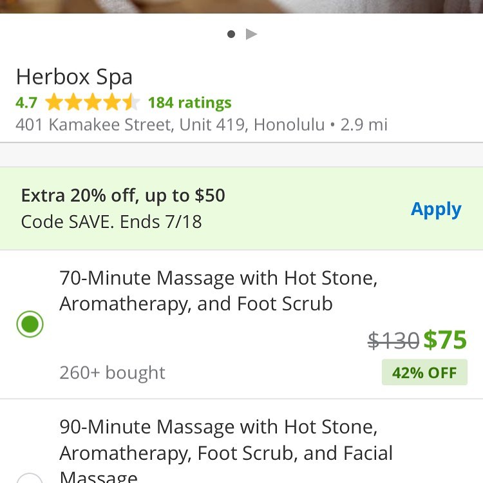This screenshot has height=483, width=483.
Task: Tap the 401 Kamakee Street address
Action: click(170, 124)
